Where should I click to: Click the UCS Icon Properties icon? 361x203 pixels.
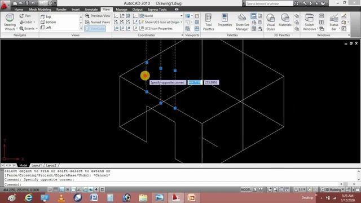142,29
